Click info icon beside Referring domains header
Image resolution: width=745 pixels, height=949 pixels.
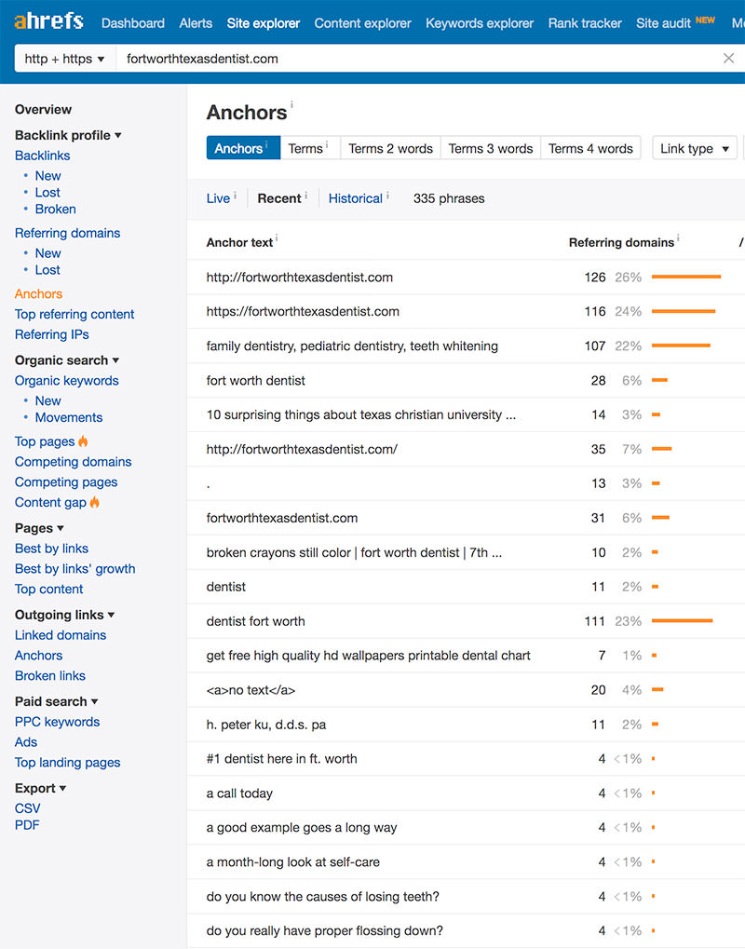[x=678, y=237]
